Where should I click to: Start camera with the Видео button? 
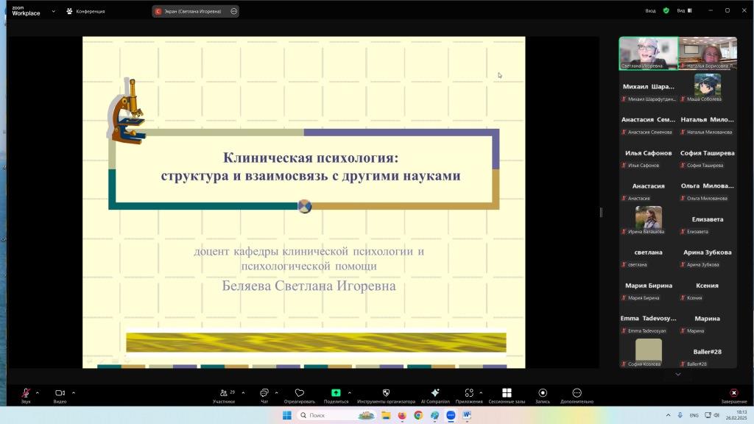[60, 395]
